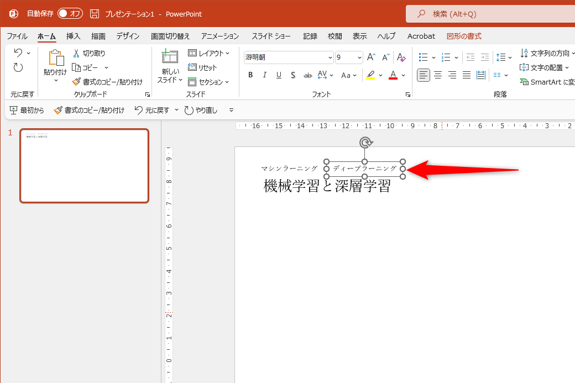
Task: Open the font name combo box 游明朝
Action: [x=289, y=57]
